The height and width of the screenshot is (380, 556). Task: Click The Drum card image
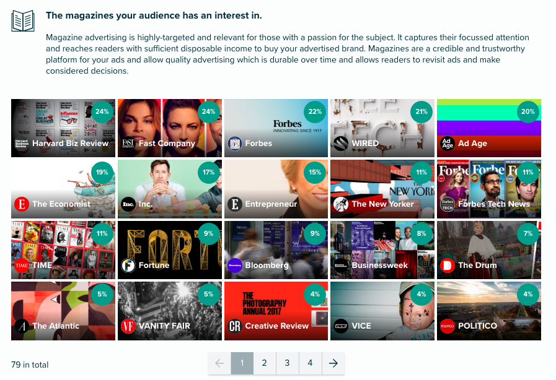[x=489, y=250]
